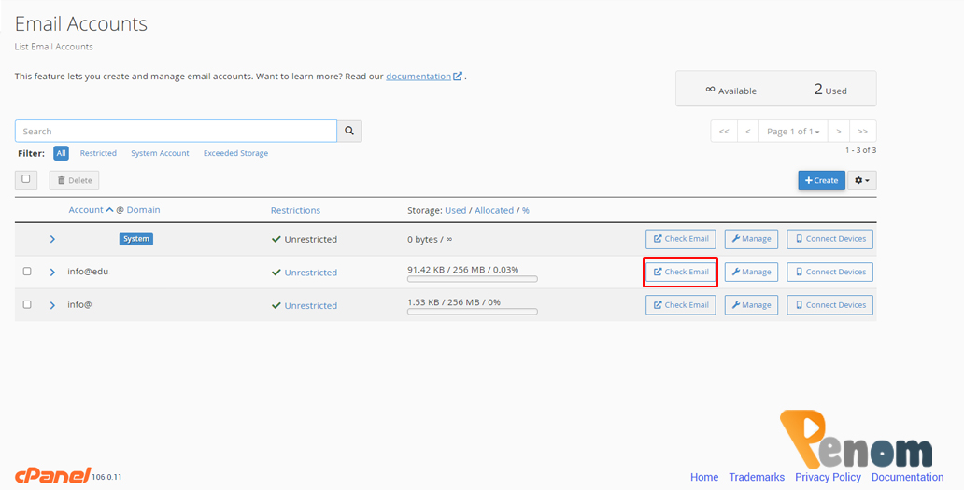964x490 pixels.
Task: Select the info@edu account checkbox
Action: (x=27, y=272)
